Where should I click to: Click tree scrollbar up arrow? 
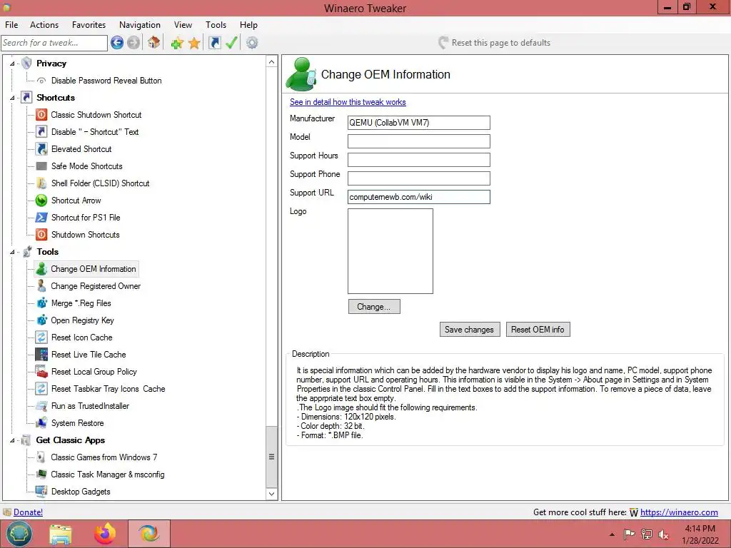(x=272, y=62)
